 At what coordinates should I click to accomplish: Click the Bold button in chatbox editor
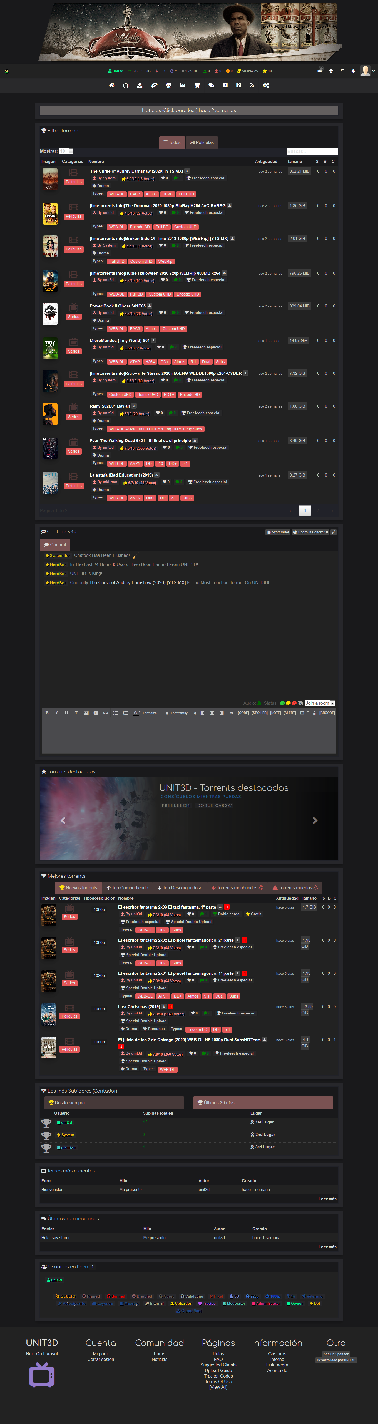click(x=47, y=713)
